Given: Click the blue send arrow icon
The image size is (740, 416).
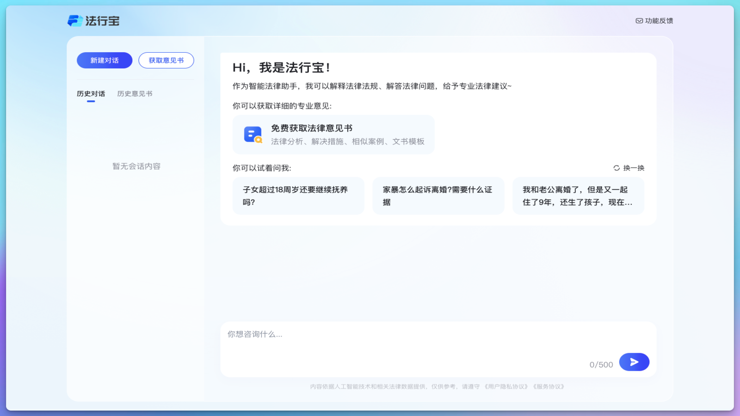Looking at the screenshot, I should point(634,362).
